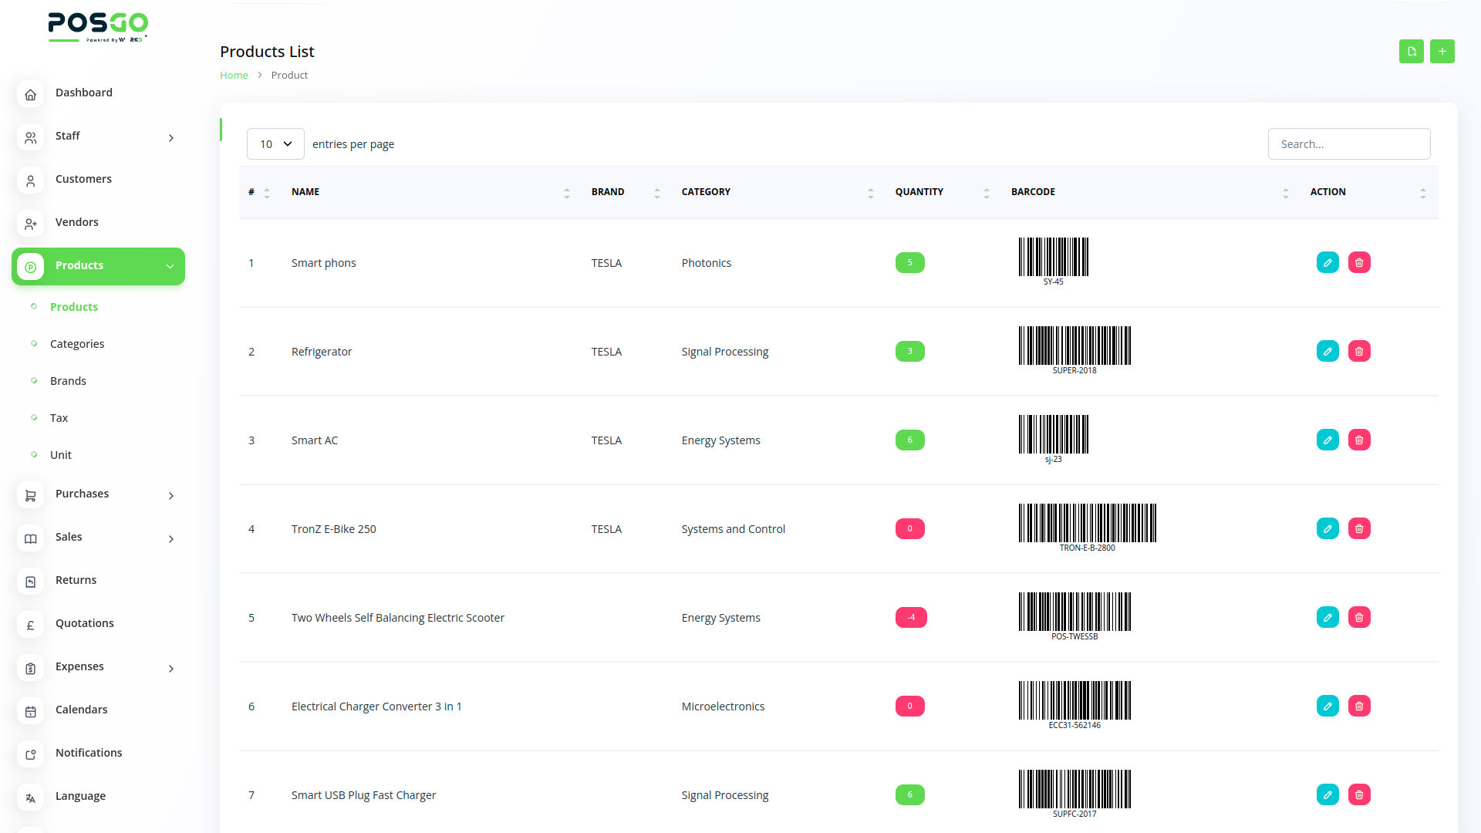Delete Electrical Charger Converter 3 in 1
Viewport: 1481px width, 833px height.
click(1359, 706)
